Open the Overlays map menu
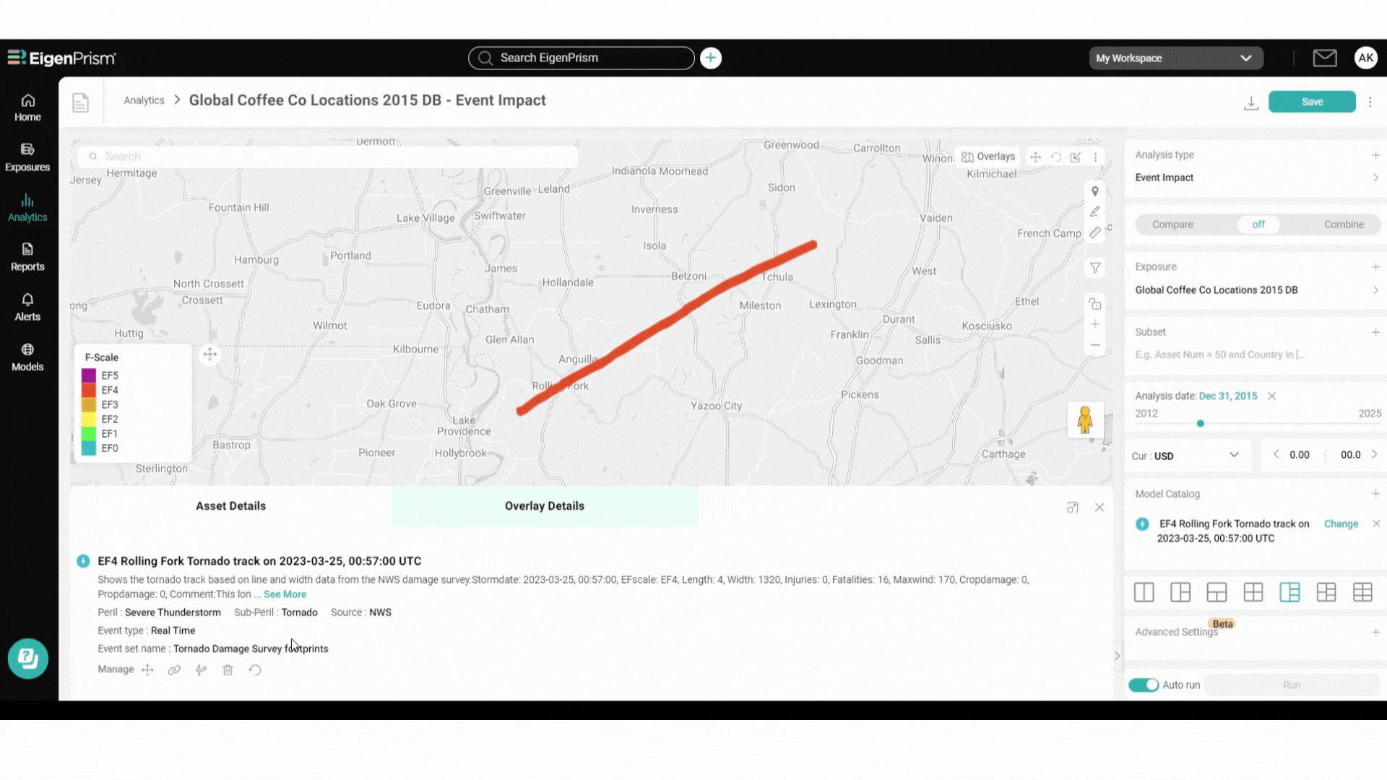This screenshot has width=1387, height=780. (x=988, y=157)
